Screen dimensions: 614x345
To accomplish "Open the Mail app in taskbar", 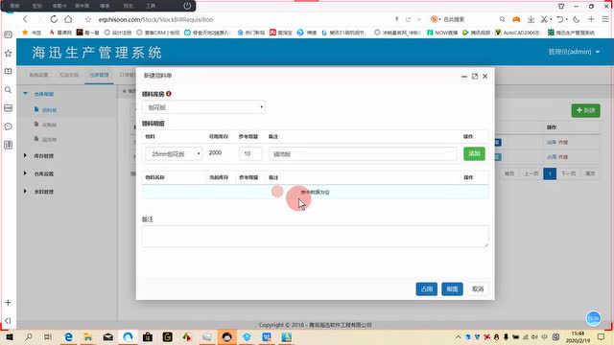I will [108, 336].
